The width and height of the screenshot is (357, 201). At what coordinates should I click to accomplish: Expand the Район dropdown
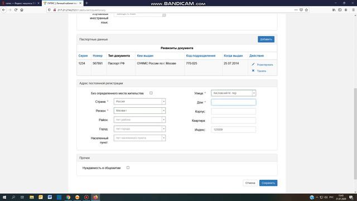pos(139,119)
